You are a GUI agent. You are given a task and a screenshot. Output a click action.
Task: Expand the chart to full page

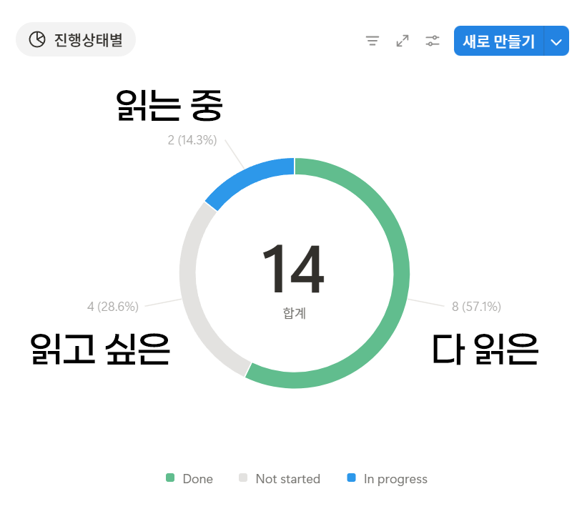pos(403,41)
